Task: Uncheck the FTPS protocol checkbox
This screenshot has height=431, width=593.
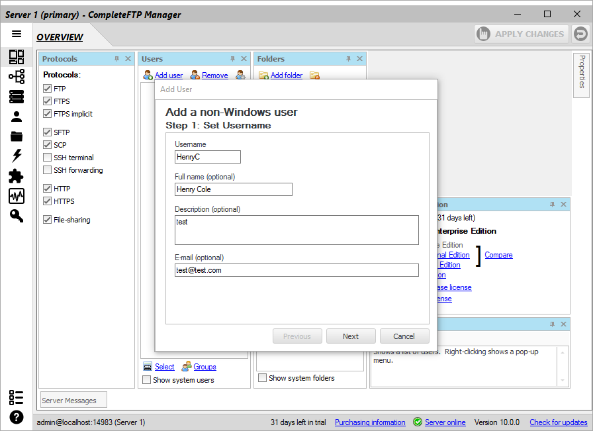Action: point(47,101)
